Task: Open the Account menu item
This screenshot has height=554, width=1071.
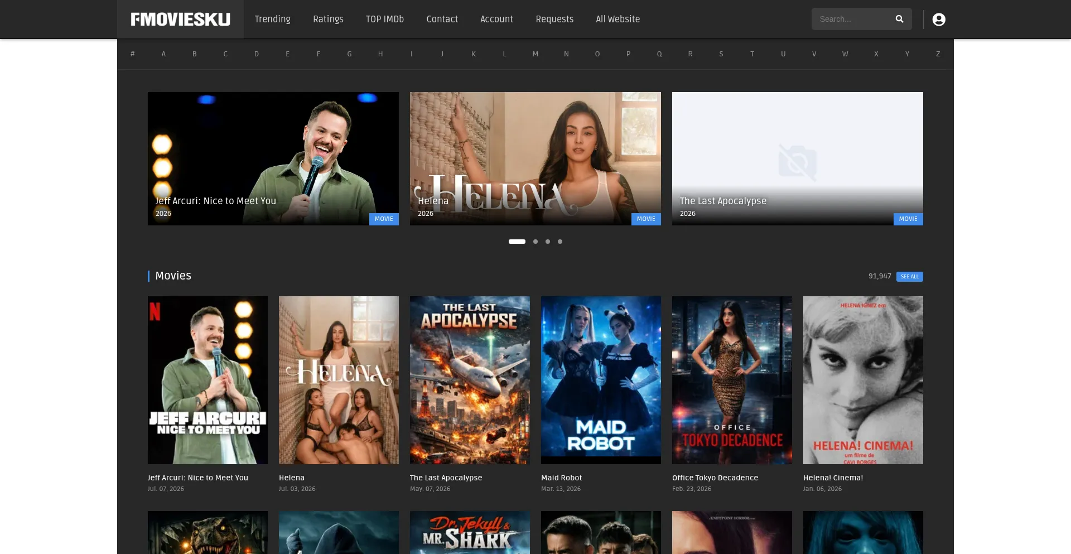Action: (x=496, y=19)
